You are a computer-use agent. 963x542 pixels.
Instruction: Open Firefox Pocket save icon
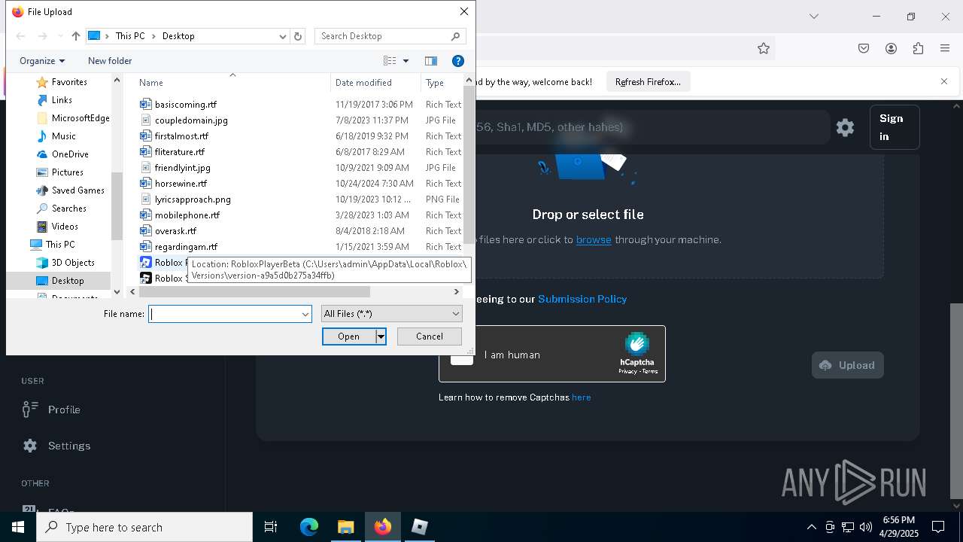tap(864, 48)
